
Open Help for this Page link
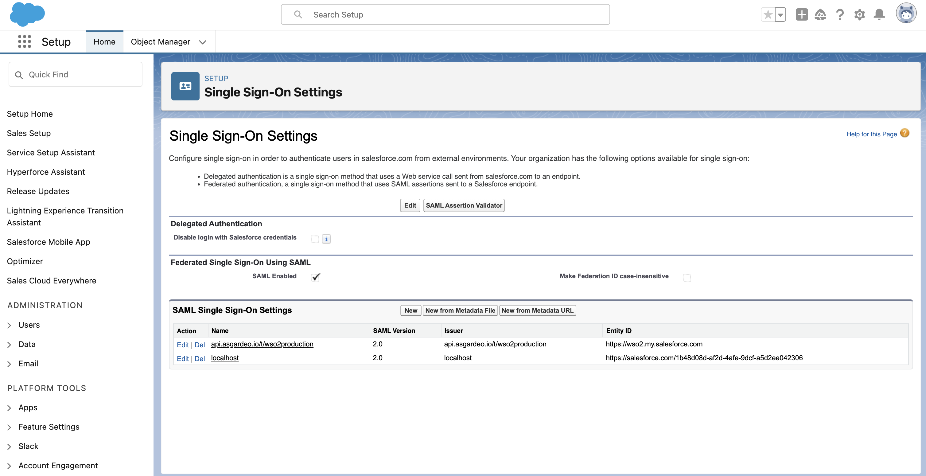coord(871,134)
